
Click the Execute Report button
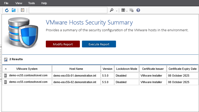pyautogui.click(x=99, y=44)
